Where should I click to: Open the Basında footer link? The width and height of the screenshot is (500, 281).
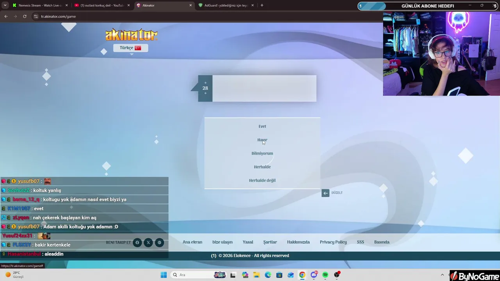pos(382,242)
